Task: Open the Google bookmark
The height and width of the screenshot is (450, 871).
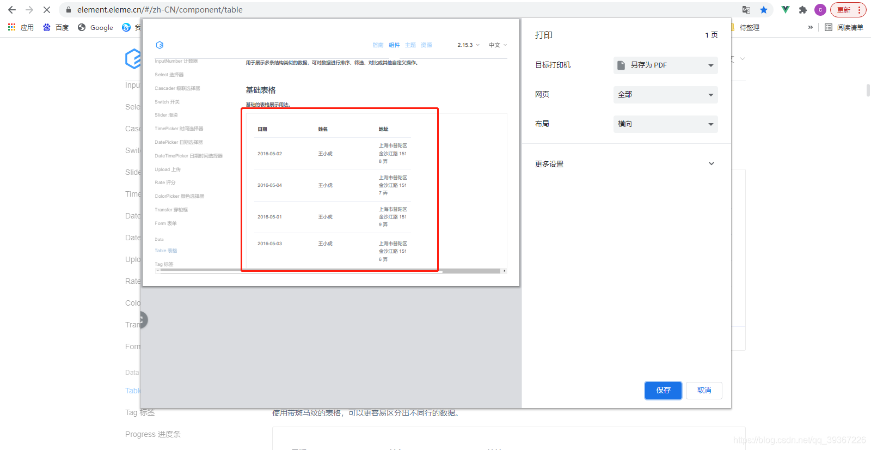Action: click(96, 27)
